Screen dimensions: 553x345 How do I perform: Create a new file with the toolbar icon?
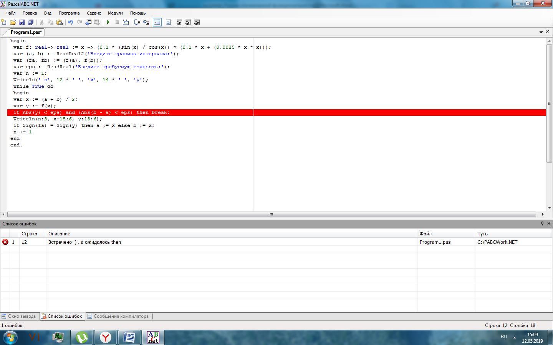click(4, 23)
